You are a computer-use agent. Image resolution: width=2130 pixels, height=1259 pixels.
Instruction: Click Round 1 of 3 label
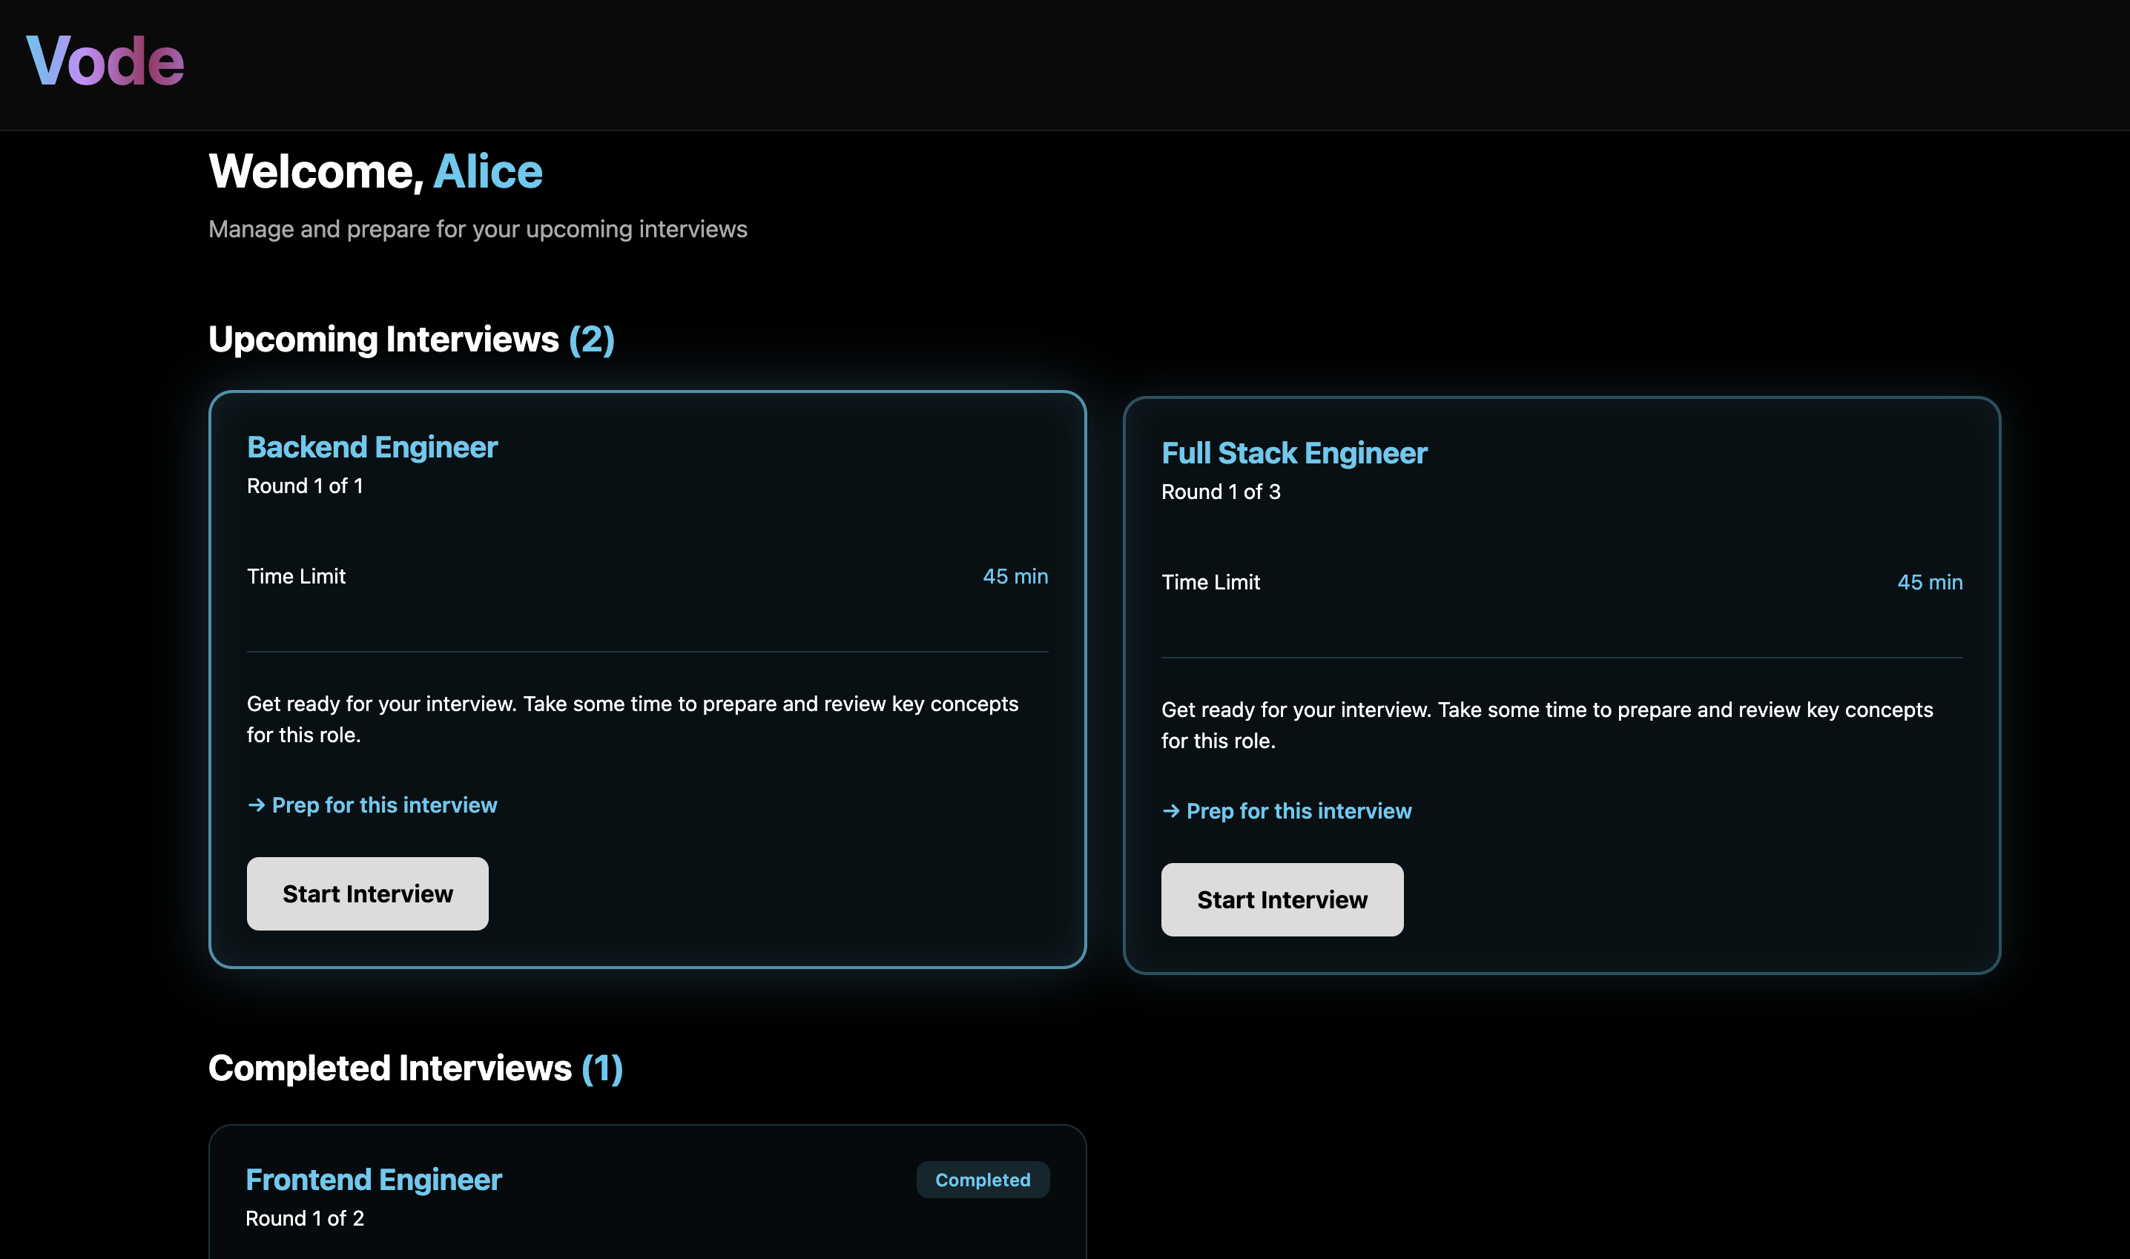click(x=1220, y=492)
